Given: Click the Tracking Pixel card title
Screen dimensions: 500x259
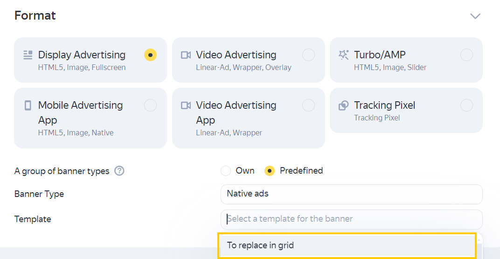Looking at the screenshot, I should [385, 105].
